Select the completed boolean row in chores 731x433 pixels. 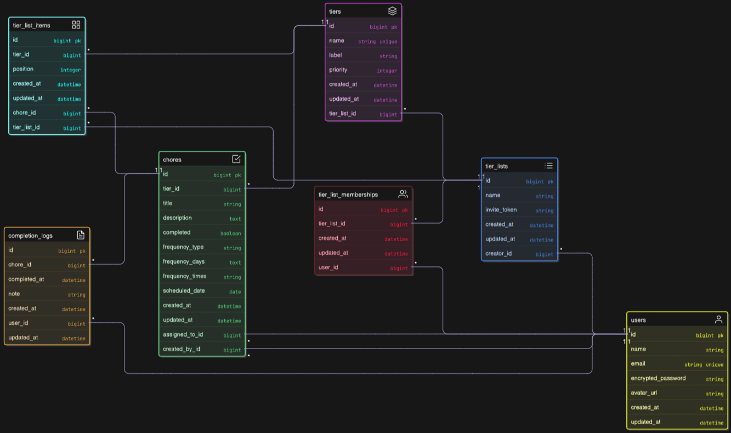(x=202, y=233)
